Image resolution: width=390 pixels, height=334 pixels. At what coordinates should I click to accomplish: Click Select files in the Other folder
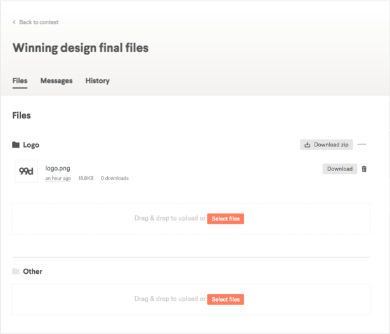tap(225, 299)
